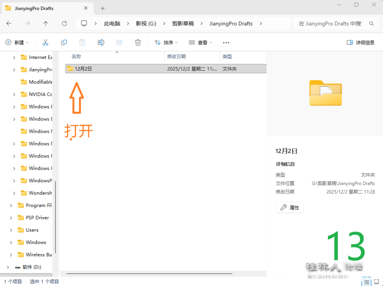Go up one folder level with Up arrow
This screenshot has height=286, width=383.
click(x=45, y=24)
